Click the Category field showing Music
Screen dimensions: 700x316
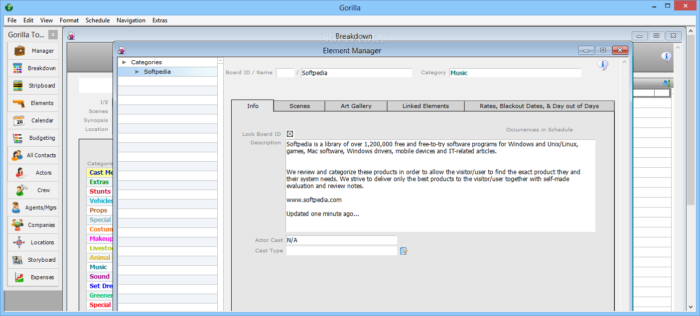pyautogui.click(x=515, y=73)
